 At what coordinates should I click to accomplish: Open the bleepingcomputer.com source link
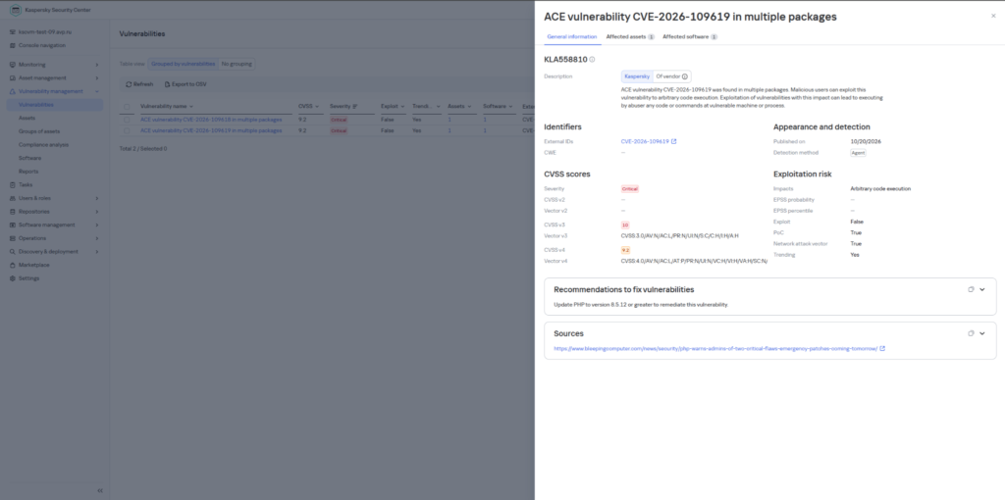pyautogui.click(x=715, y=349)
